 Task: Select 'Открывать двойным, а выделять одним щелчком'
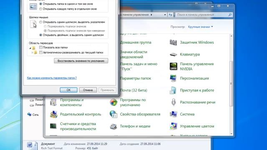coord(41,35)
